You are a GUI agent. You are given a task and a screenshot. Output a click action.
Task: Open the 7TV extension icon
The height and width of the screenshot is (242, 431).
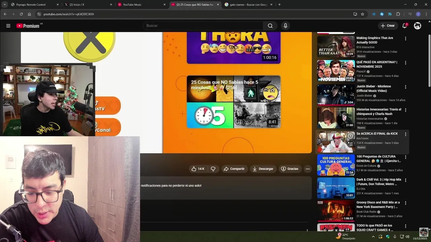(x=390, y=14)
